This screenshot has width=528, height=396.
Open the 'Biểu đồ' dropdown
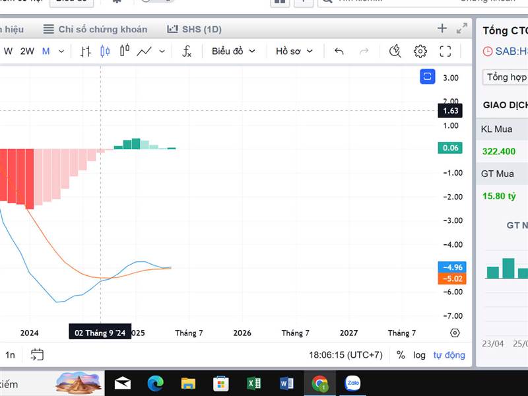[234, 51]
